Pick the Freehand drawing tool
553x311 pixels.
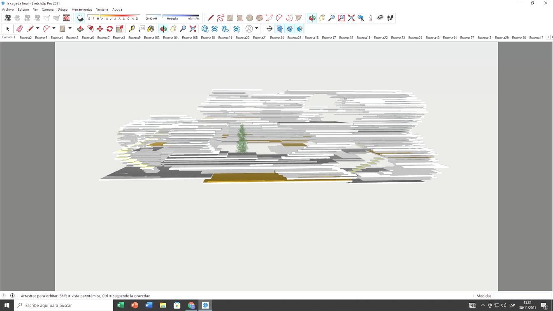[220, 18]
